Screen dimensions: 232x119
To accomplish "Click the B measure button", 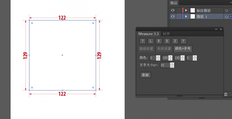I will (167, 41).
